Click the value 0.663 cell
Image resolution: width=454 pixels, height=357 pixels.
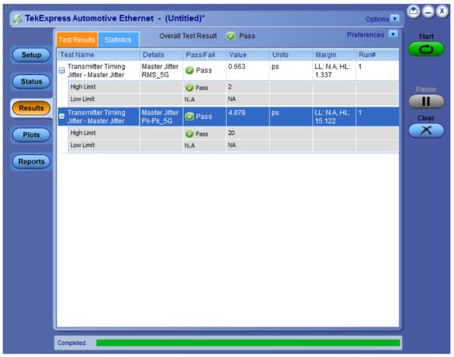[247, 70]
